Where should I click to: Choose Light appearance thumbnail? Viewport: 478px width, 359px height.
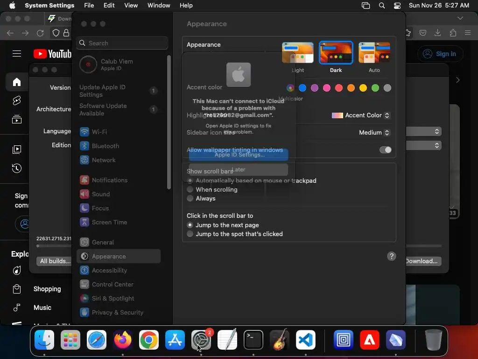(x=297, y=52)
